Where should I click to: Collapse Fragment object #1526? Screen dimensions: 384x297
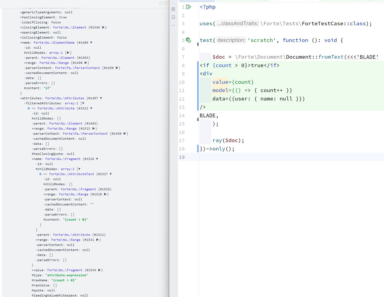(x=97, y=159)
